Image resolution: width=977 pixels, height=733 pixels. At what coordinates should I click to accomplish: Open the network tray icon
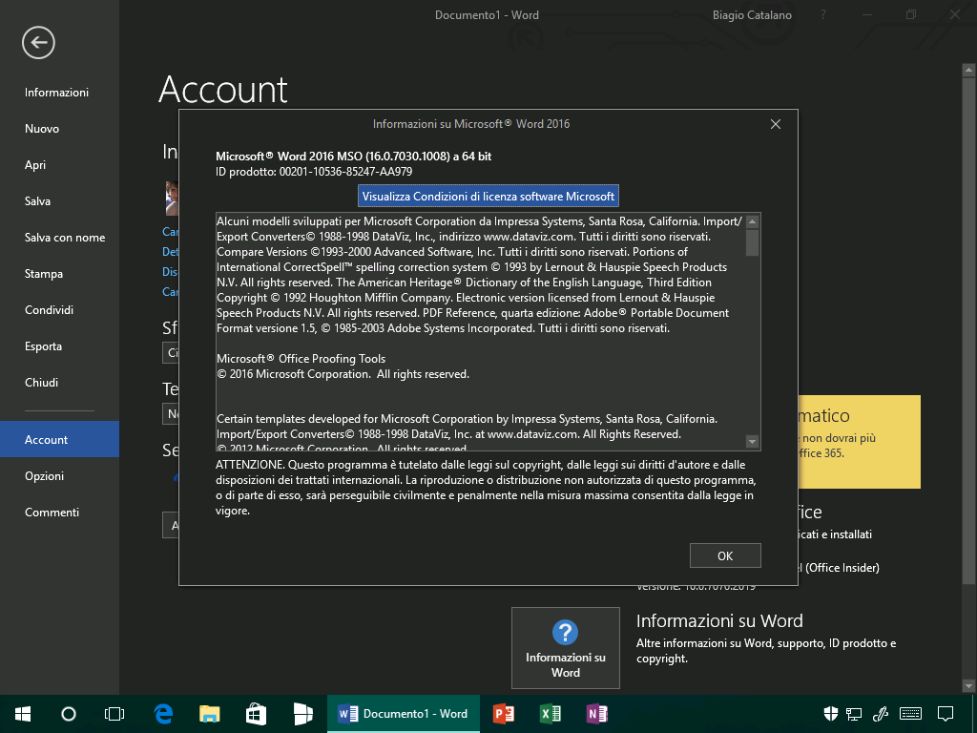coord(854,714)
